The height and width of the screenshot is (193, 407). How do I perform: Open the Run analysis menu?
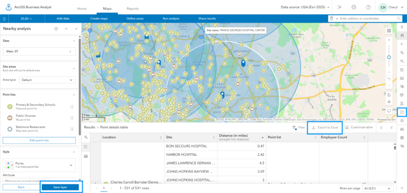click(171, 19)
